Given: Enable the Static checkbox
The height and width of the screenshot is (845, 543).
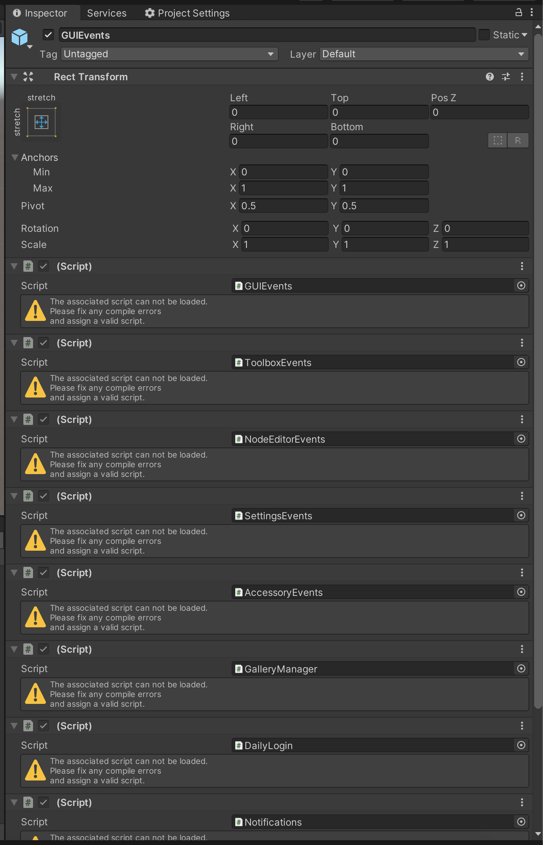Looking at the screenshot, I should coord(484,35).
